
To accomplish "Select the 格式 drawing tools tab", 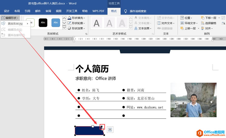I will (x=114, y=11).
